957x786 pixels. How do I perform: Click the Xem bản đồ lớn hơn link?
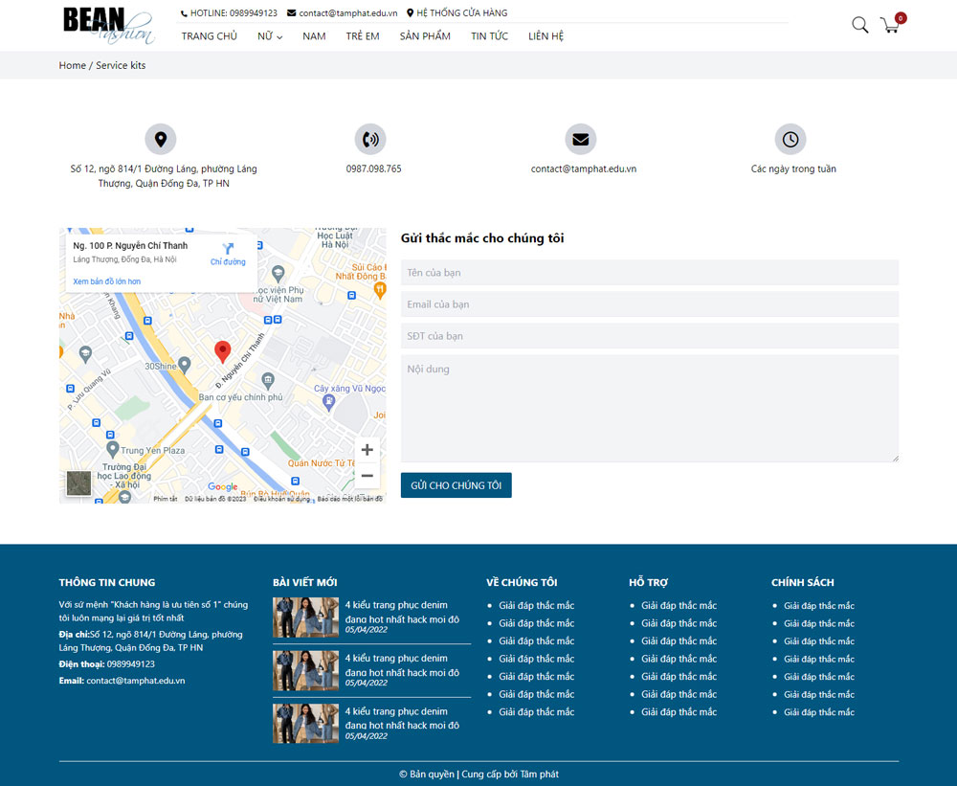point(107,281)
